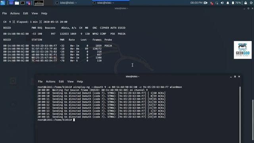Click the WPA2 encryption value
The image size is (254, 143).
[x=95, y=34]
